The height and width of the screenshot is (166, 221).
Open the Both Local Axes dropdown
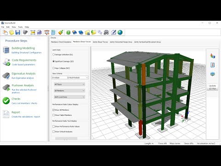click(70, 97)
